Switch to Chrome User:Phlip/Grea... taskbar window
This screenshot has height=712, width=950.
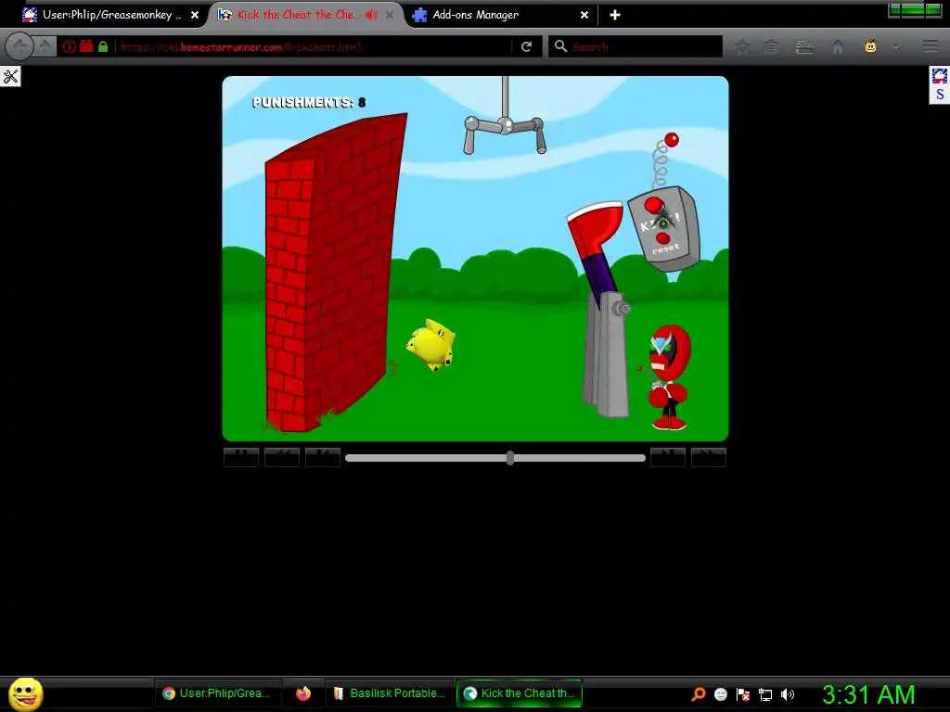(x=217, y=693)
